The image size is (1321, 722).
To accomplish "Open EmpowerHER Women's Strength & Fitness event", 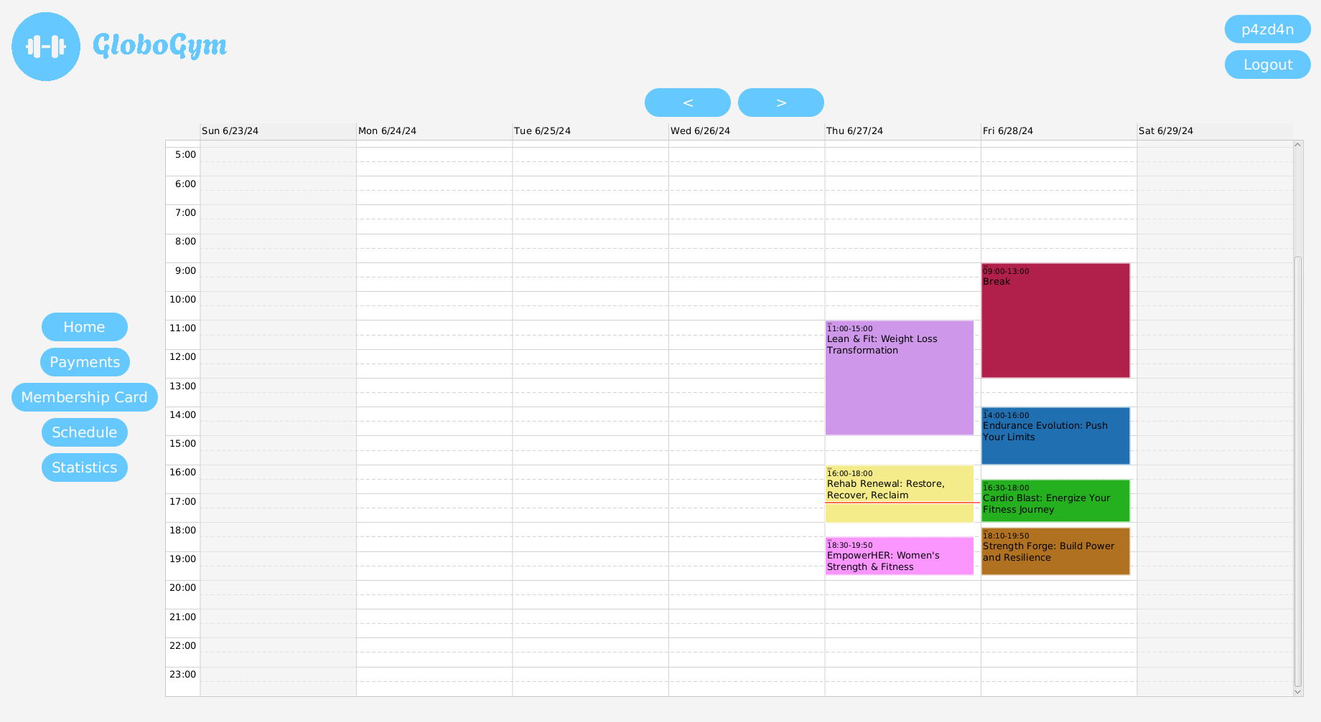I will pos(899,556).
